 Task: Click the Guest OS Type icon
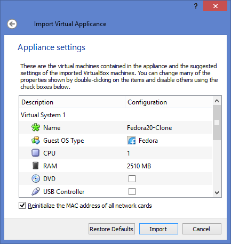coord(36,140)
